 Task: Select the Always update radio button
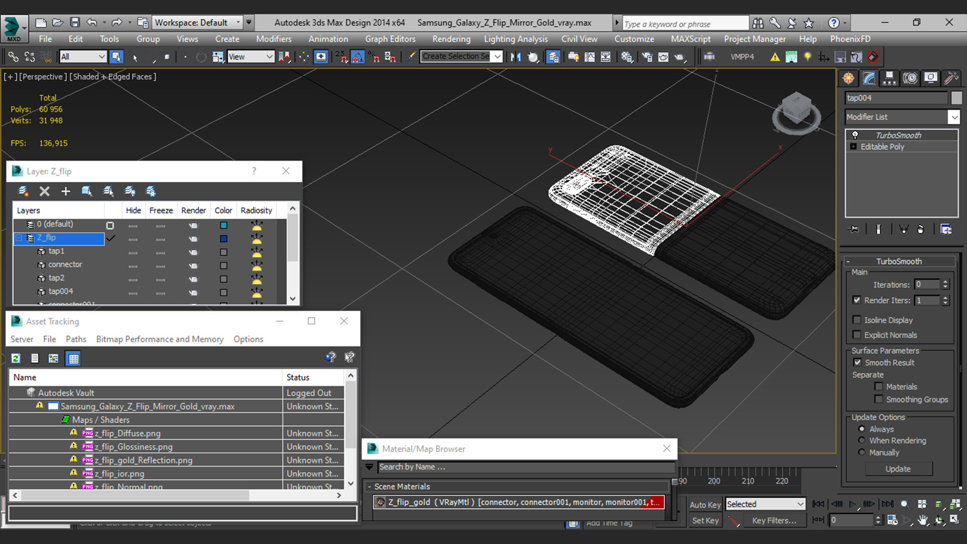tap(862, 429)
